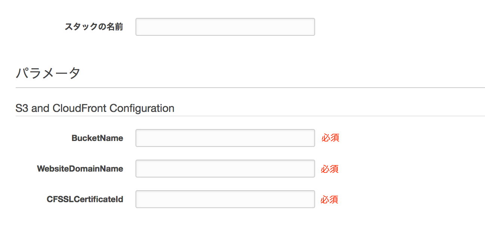Click the 必須 marker beside CFSSLCertificateId
This screenshot has height=229, width=485.
tap(330, 200)
